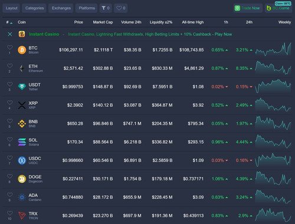Open the TRX weekly sparkline chart

(273, 215)
